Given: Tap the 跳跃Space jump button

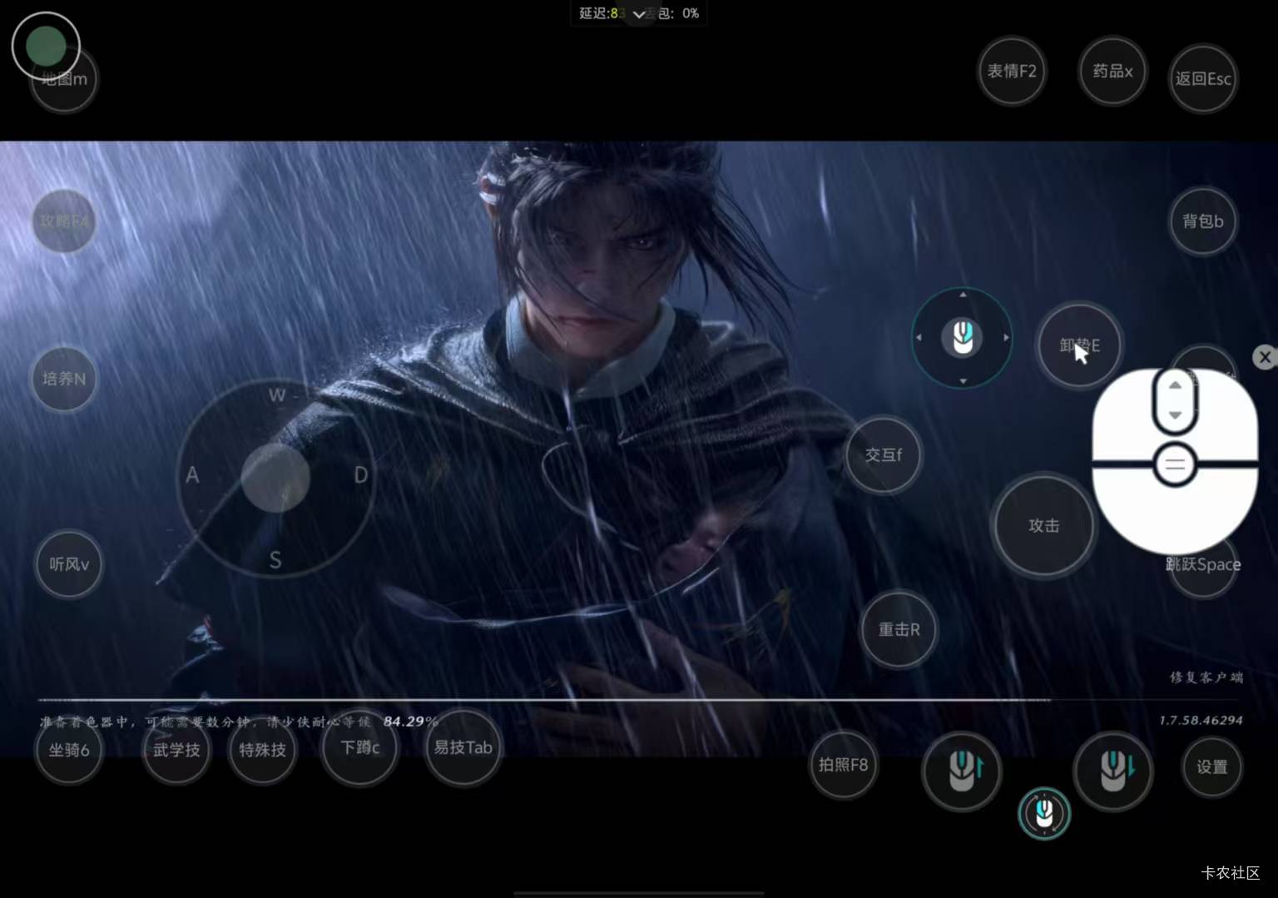Looking at the screenshot, I should pyautogui.click(x=1203, y=565).
